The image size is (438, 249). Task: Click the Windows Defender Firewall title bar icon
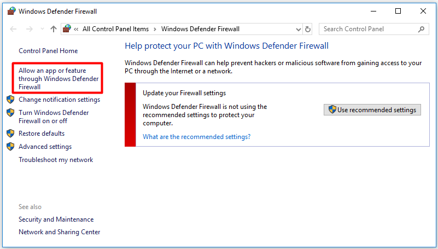pyautogui.click(x=11, y=11)
